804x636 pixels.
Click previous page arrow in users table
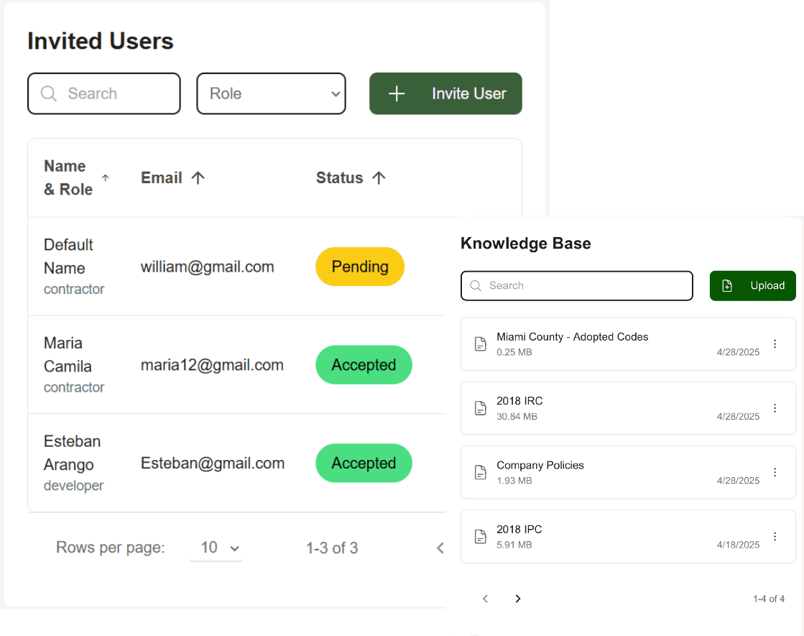click(440, 548)
